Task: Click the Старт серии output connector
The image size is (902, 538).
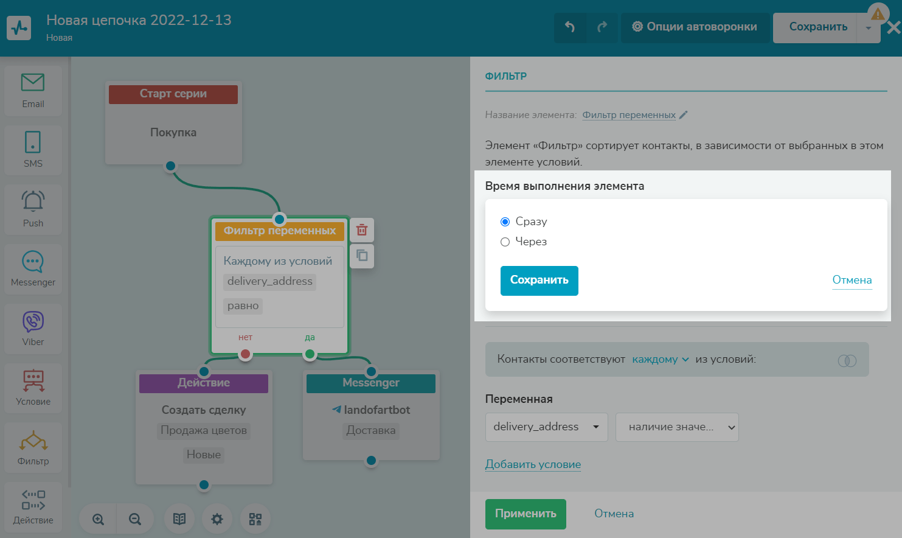Action: pyautogui.click(x=170, y=166)
